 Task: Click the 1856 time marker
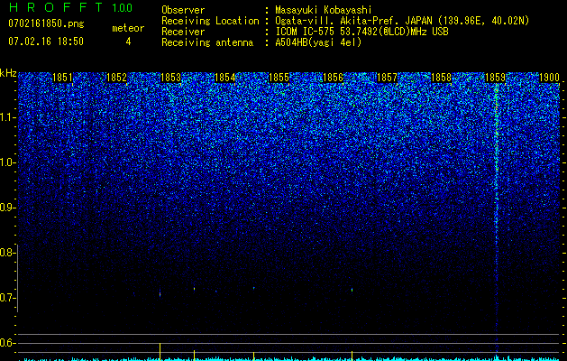(333, 78)
